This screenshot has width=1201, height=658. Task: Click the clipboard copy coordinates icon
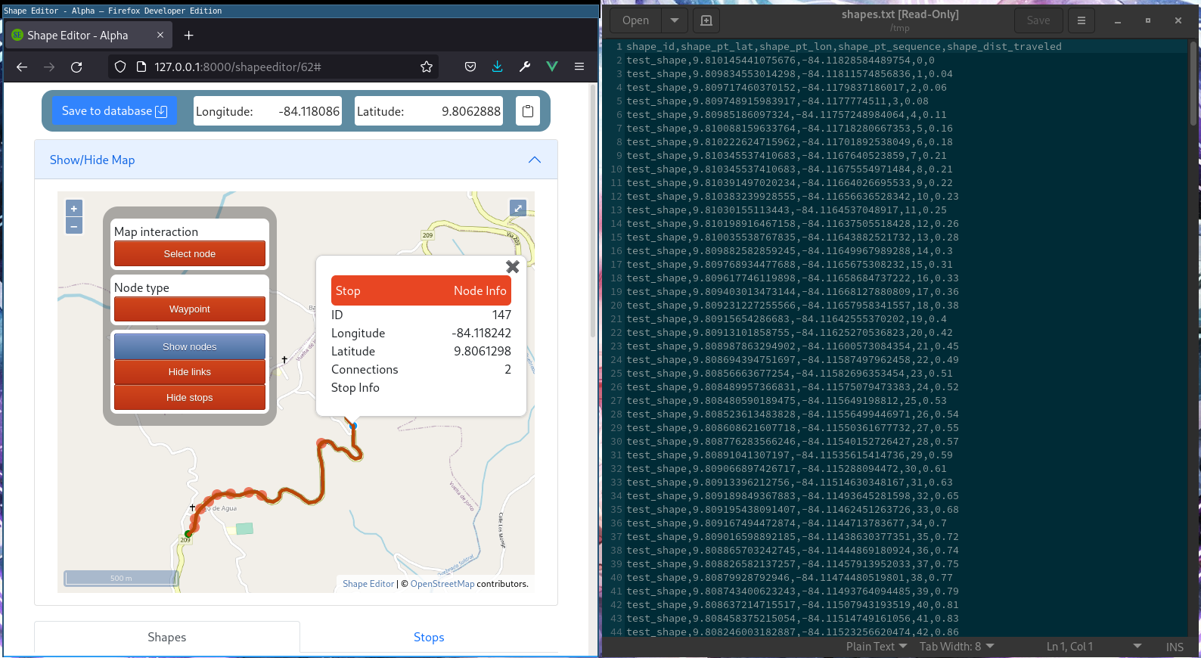pos(528,111)
